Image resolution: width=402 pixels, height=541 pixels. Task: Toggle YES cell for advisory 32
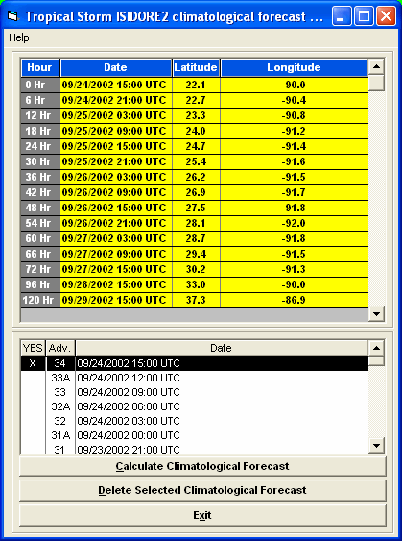(33, 421)
